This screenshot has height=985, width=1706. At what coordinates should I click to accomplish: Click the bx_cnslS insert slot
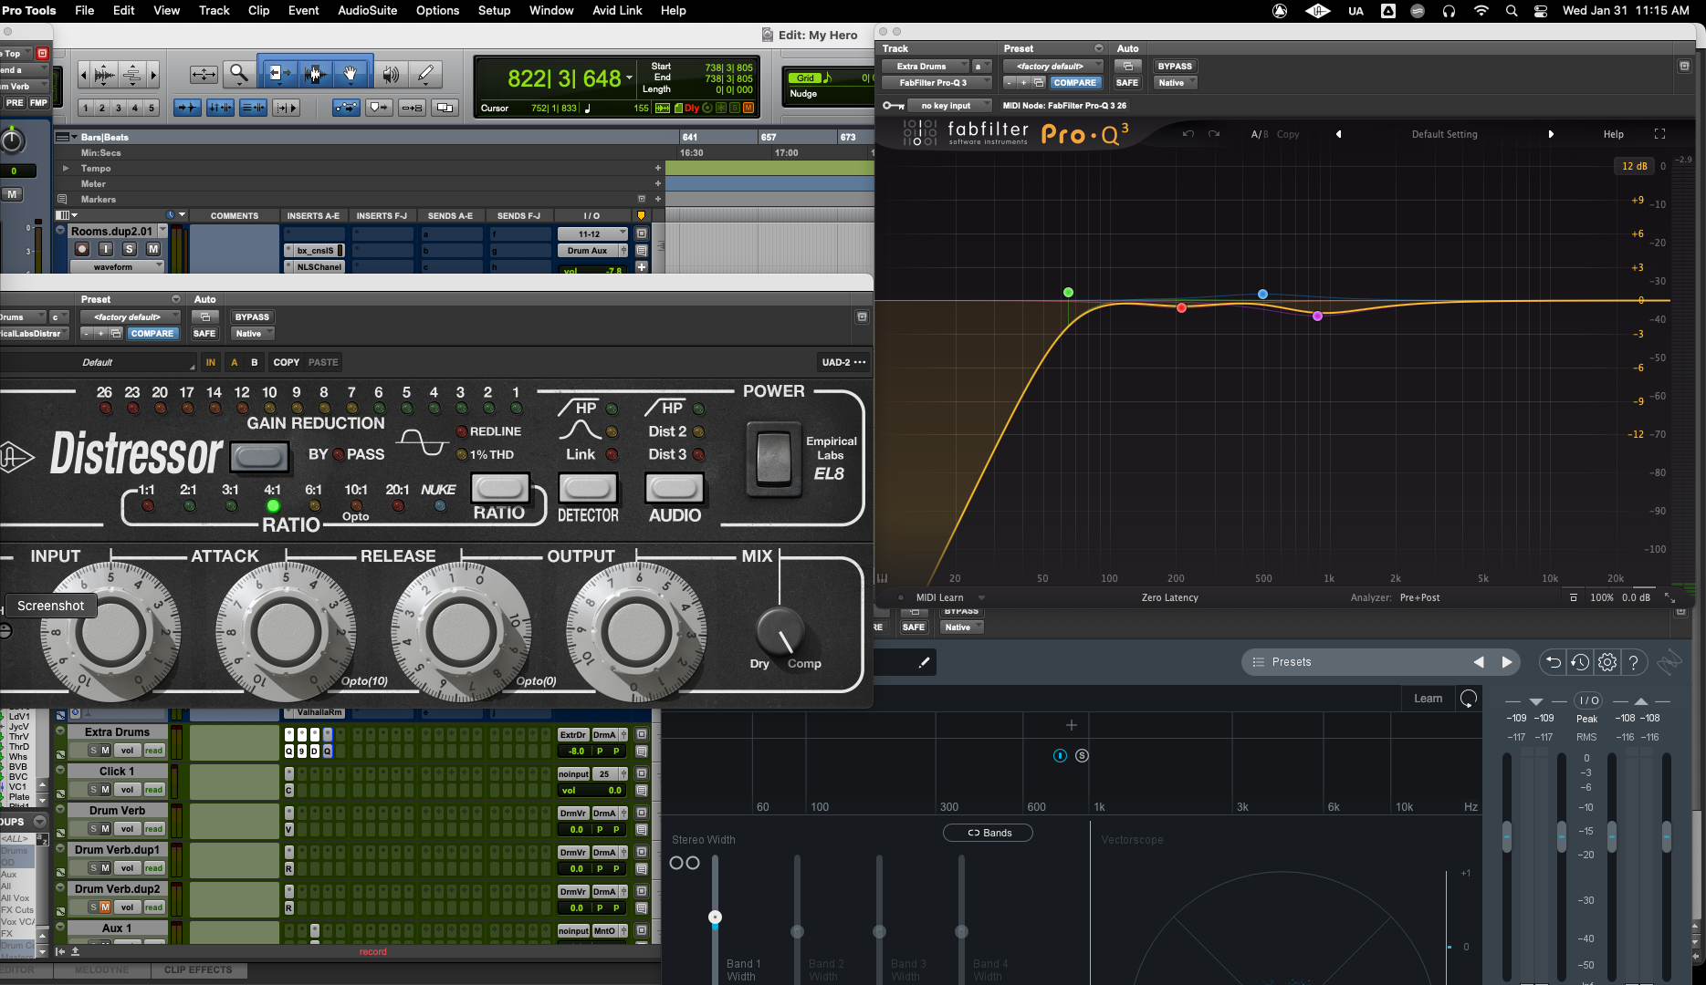(x=315, y=251)
